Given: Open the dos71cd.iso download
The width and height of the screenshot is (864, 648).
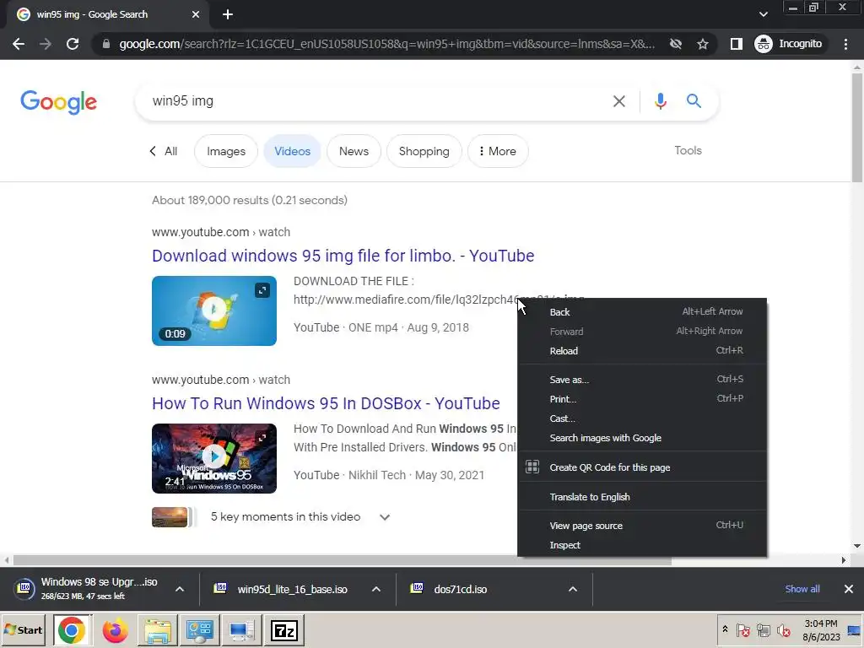Looking at the screenshot, I should tap(449, 589).
